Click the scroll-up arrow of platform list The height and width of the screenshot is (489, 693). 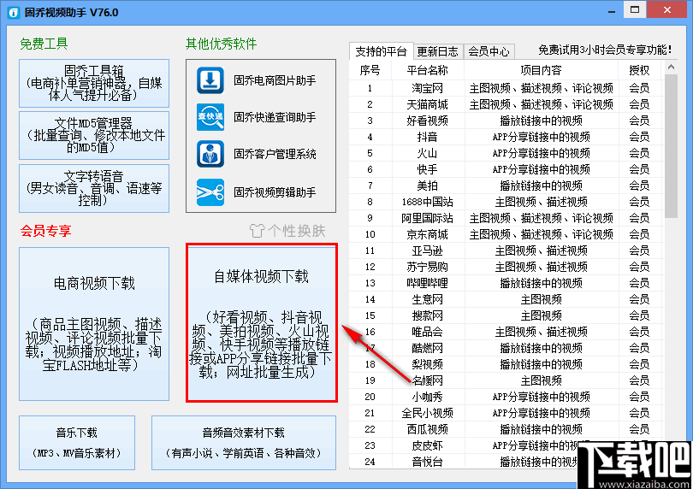tap(671, 68)
